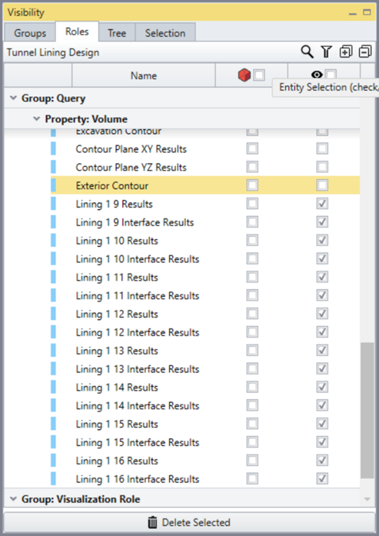Check entity selection for Contour Plane XY Results
The image size is (379, 536).
click(x=252, y=149)
